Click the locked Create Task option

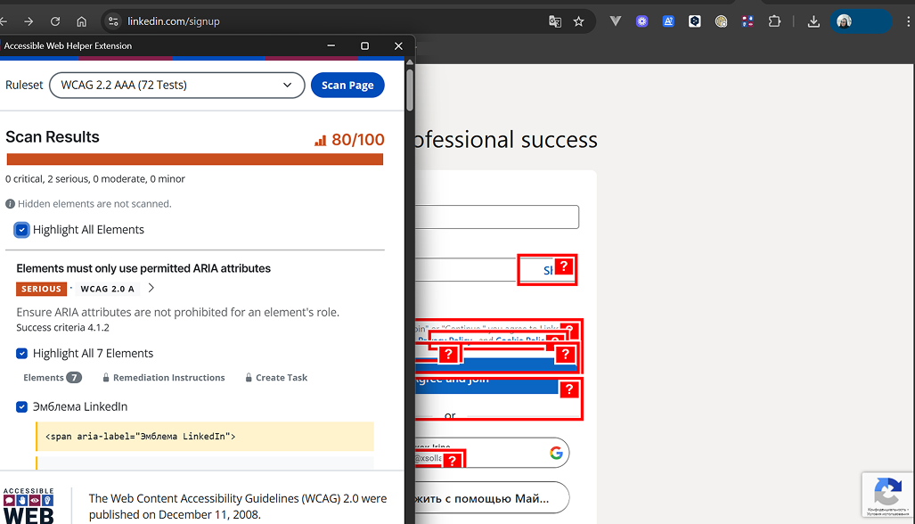coord(281,378)
